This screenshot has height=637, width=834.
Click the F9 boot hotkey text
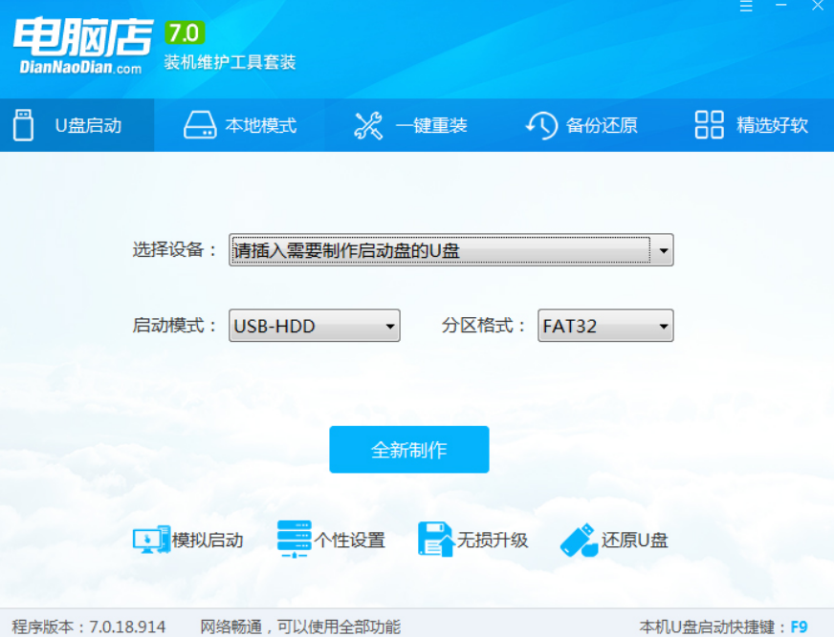coord(799,626)
